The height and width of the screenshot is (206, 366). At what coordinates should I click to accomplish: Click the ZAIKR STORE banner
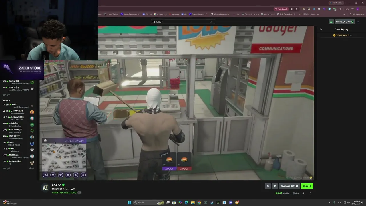[22, 70]
